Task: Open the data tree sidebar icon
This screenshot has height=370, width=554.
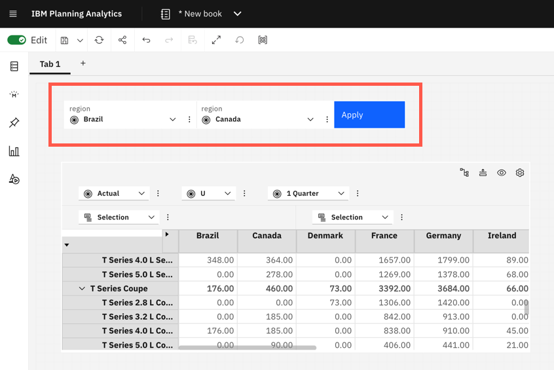Action: pyautogui.click(x=14, y=66)
